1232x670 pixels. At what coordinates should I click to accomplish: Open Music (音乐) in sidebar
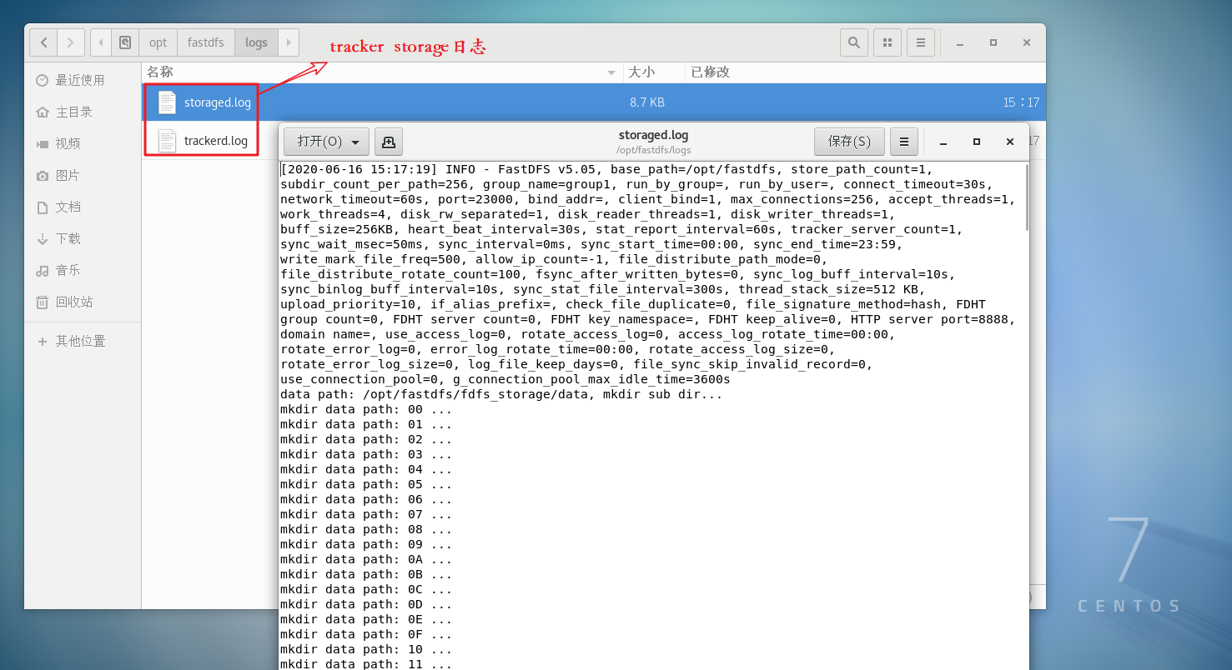83,270
